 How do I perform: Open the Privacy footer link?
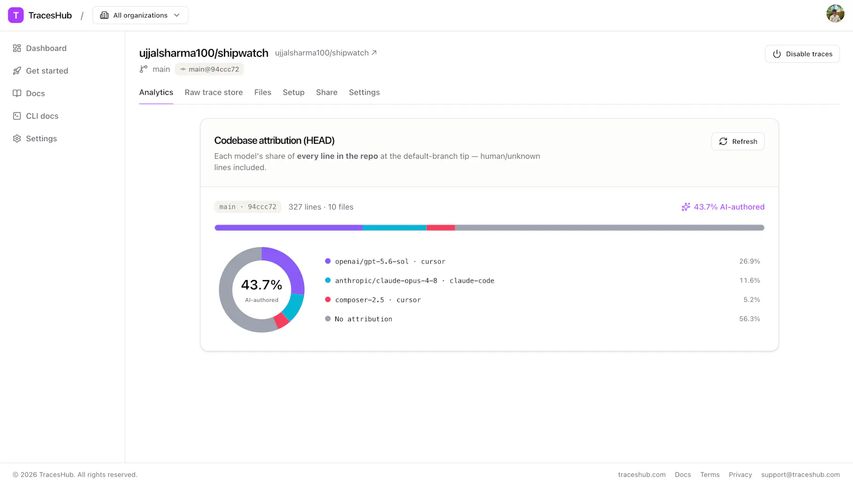(x=741, y=475)
